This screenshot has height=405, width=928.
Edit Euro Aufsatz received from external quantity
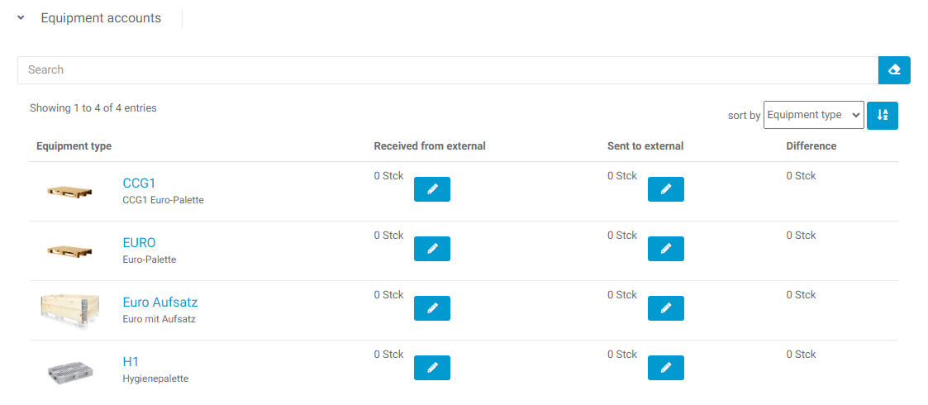431,308
